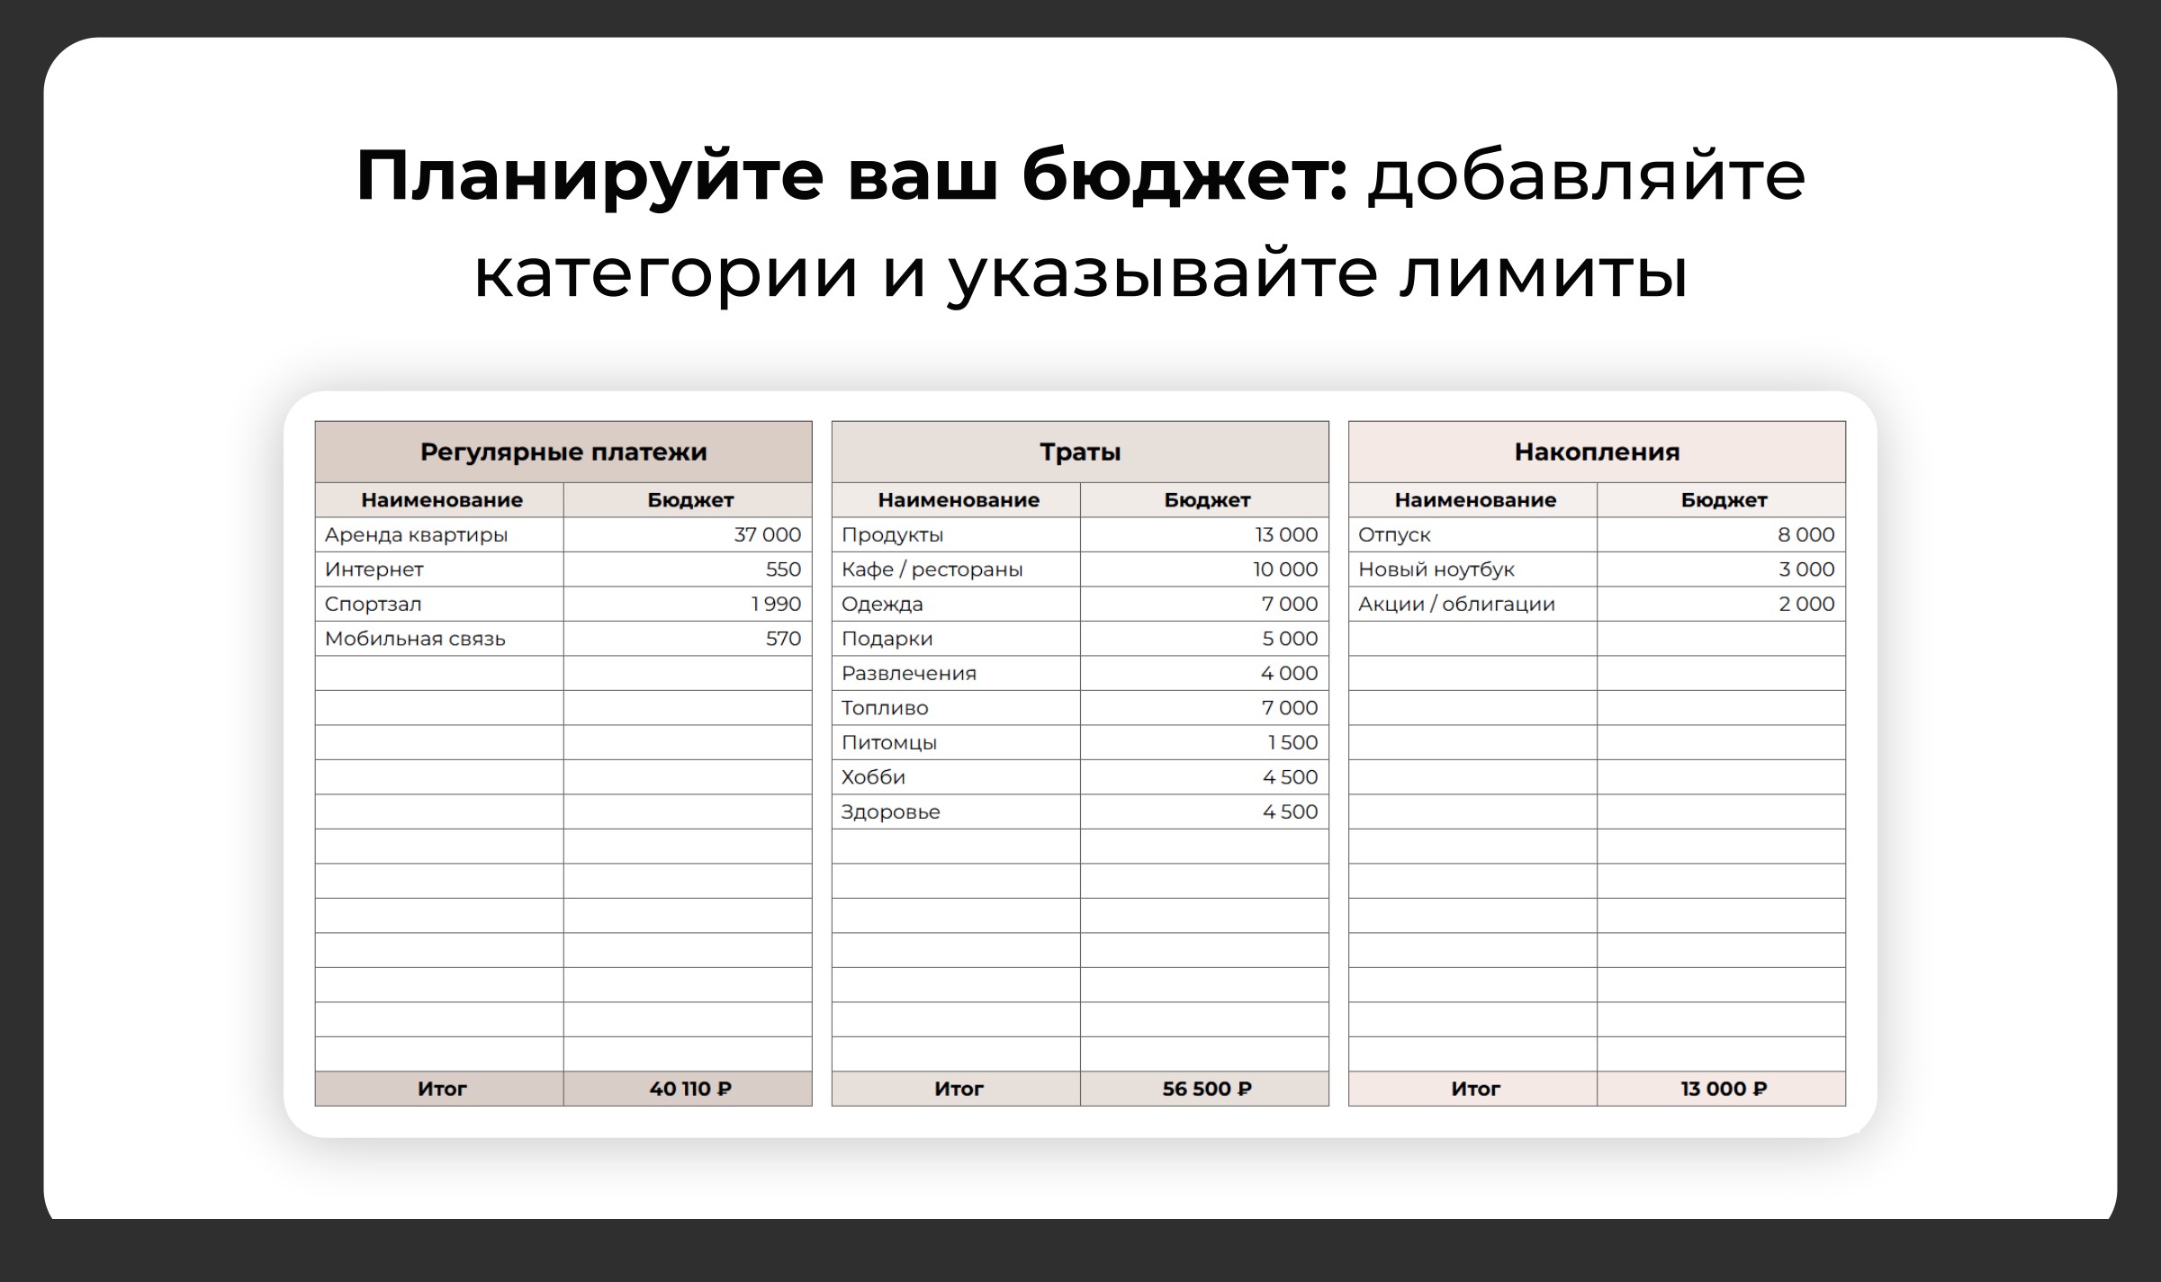Click the Кафе / рестораны budget 10 000

pos(1204,569)
